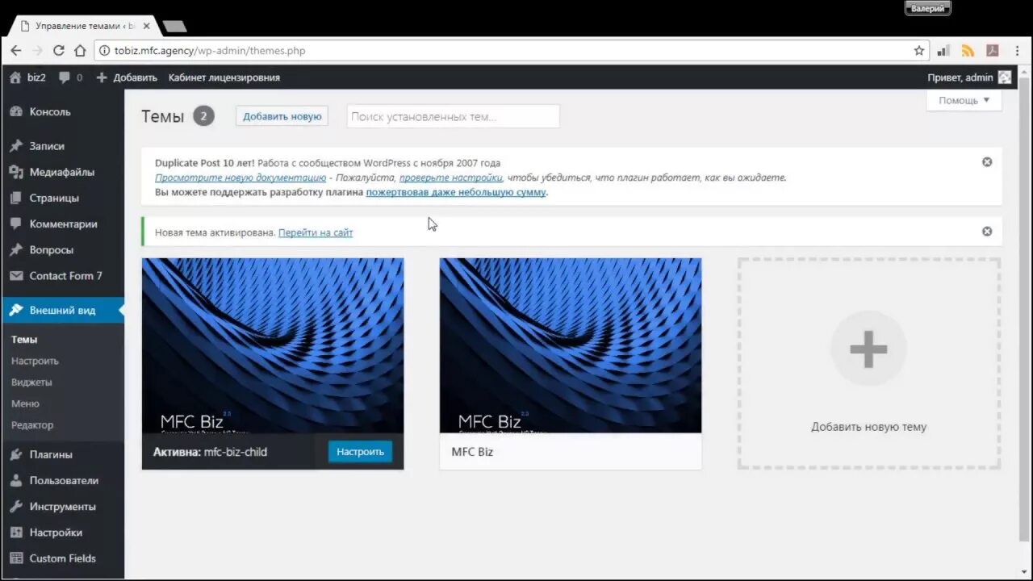Image resolution: width=1033 pixels, height=581 pixels.
Task: Click the Пользователи user icon
Action: coord(16,480)
